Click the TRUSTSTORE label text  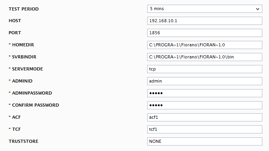click(x=23, y=141)
